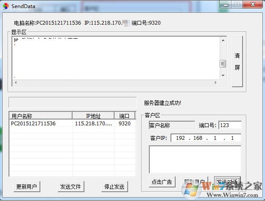Click the display area scrollbar thumb

click(223, 64)
